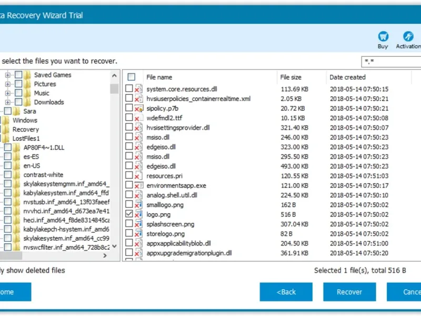Click the Home button
Image resolution: width=421 pixels, height=316 pixels.
(15, 292)
